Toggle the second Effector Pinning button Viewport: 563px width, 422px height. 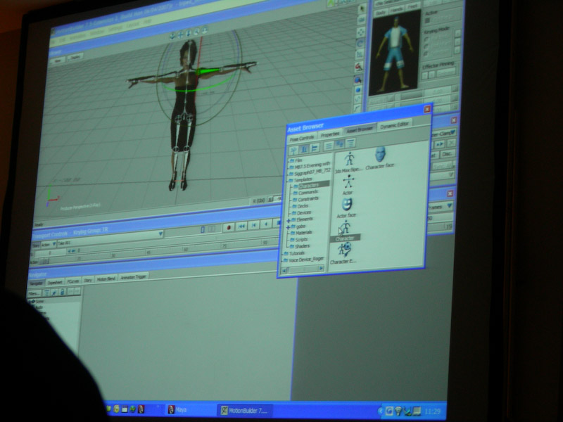tap(433, 74)
